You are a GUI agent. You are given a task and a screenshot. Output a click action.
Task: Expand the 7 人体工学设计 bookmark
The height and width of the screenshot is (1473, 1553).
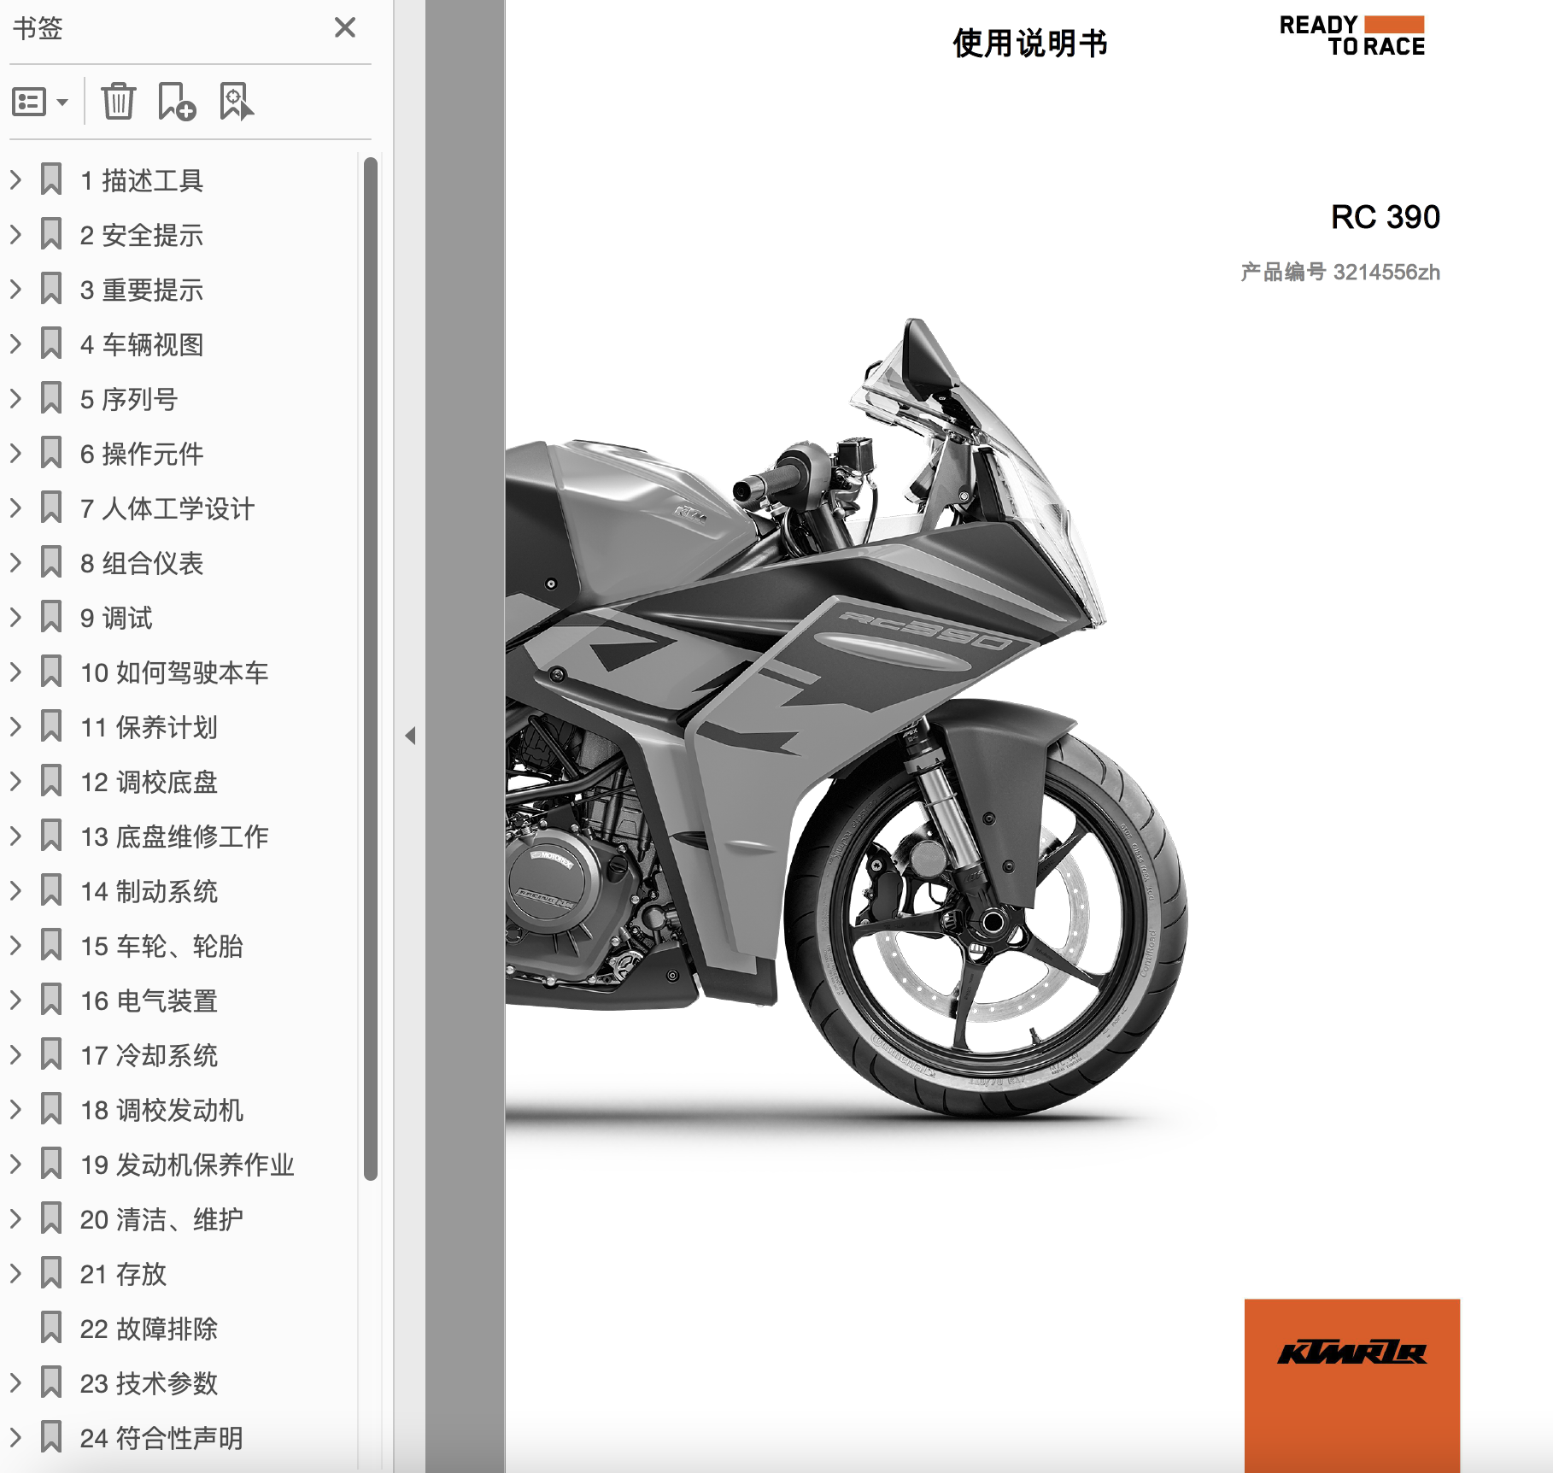15,508
